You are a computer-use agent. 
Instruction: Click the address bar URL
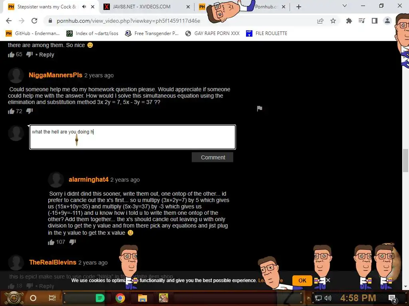128,21
